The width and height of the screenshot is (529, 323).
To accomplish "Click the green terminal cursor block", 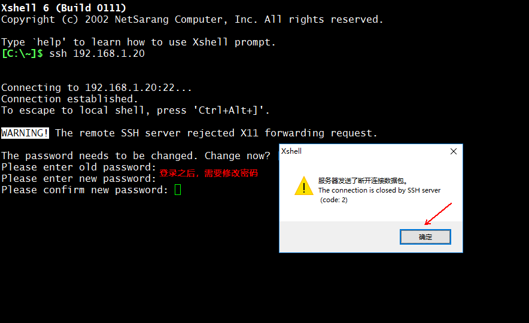I will coord(177,190).
